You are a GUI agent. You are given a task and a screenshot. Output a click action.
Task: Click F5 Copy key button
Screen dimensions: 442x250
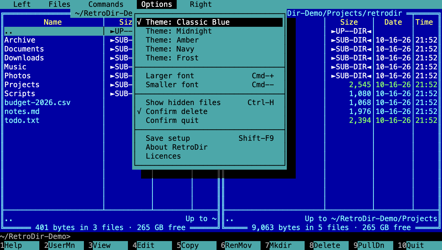point(196,246)
